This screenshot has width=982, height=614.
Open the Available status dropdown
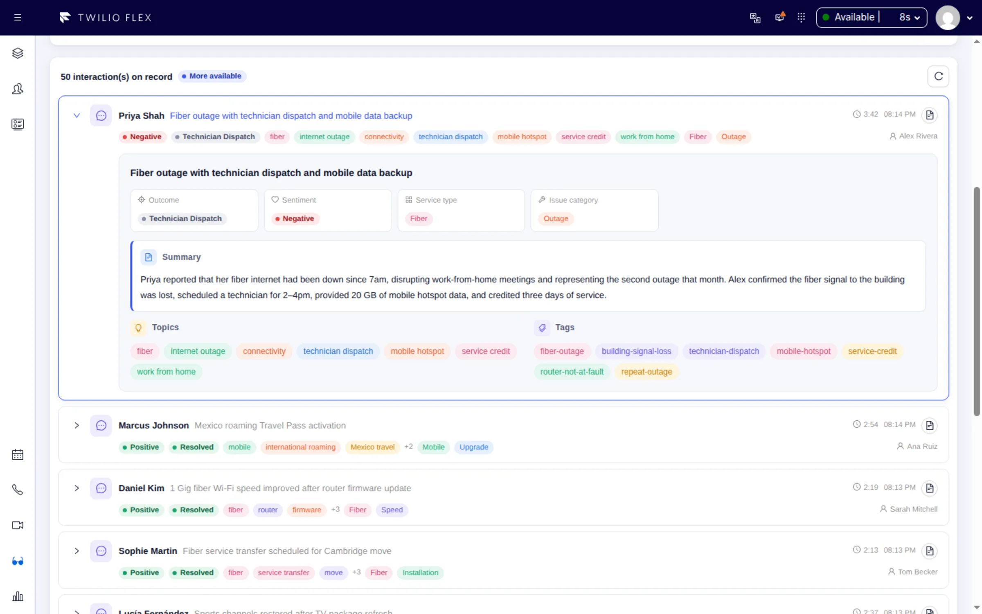872,18
